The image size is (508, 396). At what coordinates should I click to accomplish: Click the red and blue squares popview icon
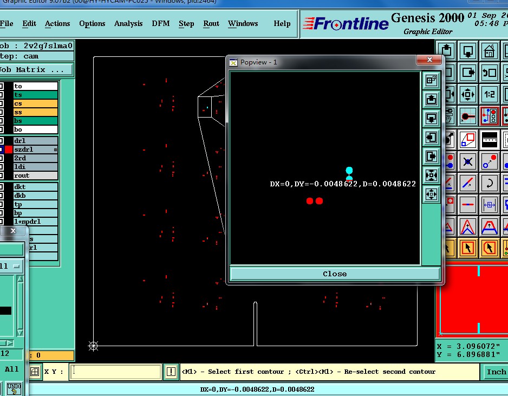pyautogui.click(x=468, y=140)
